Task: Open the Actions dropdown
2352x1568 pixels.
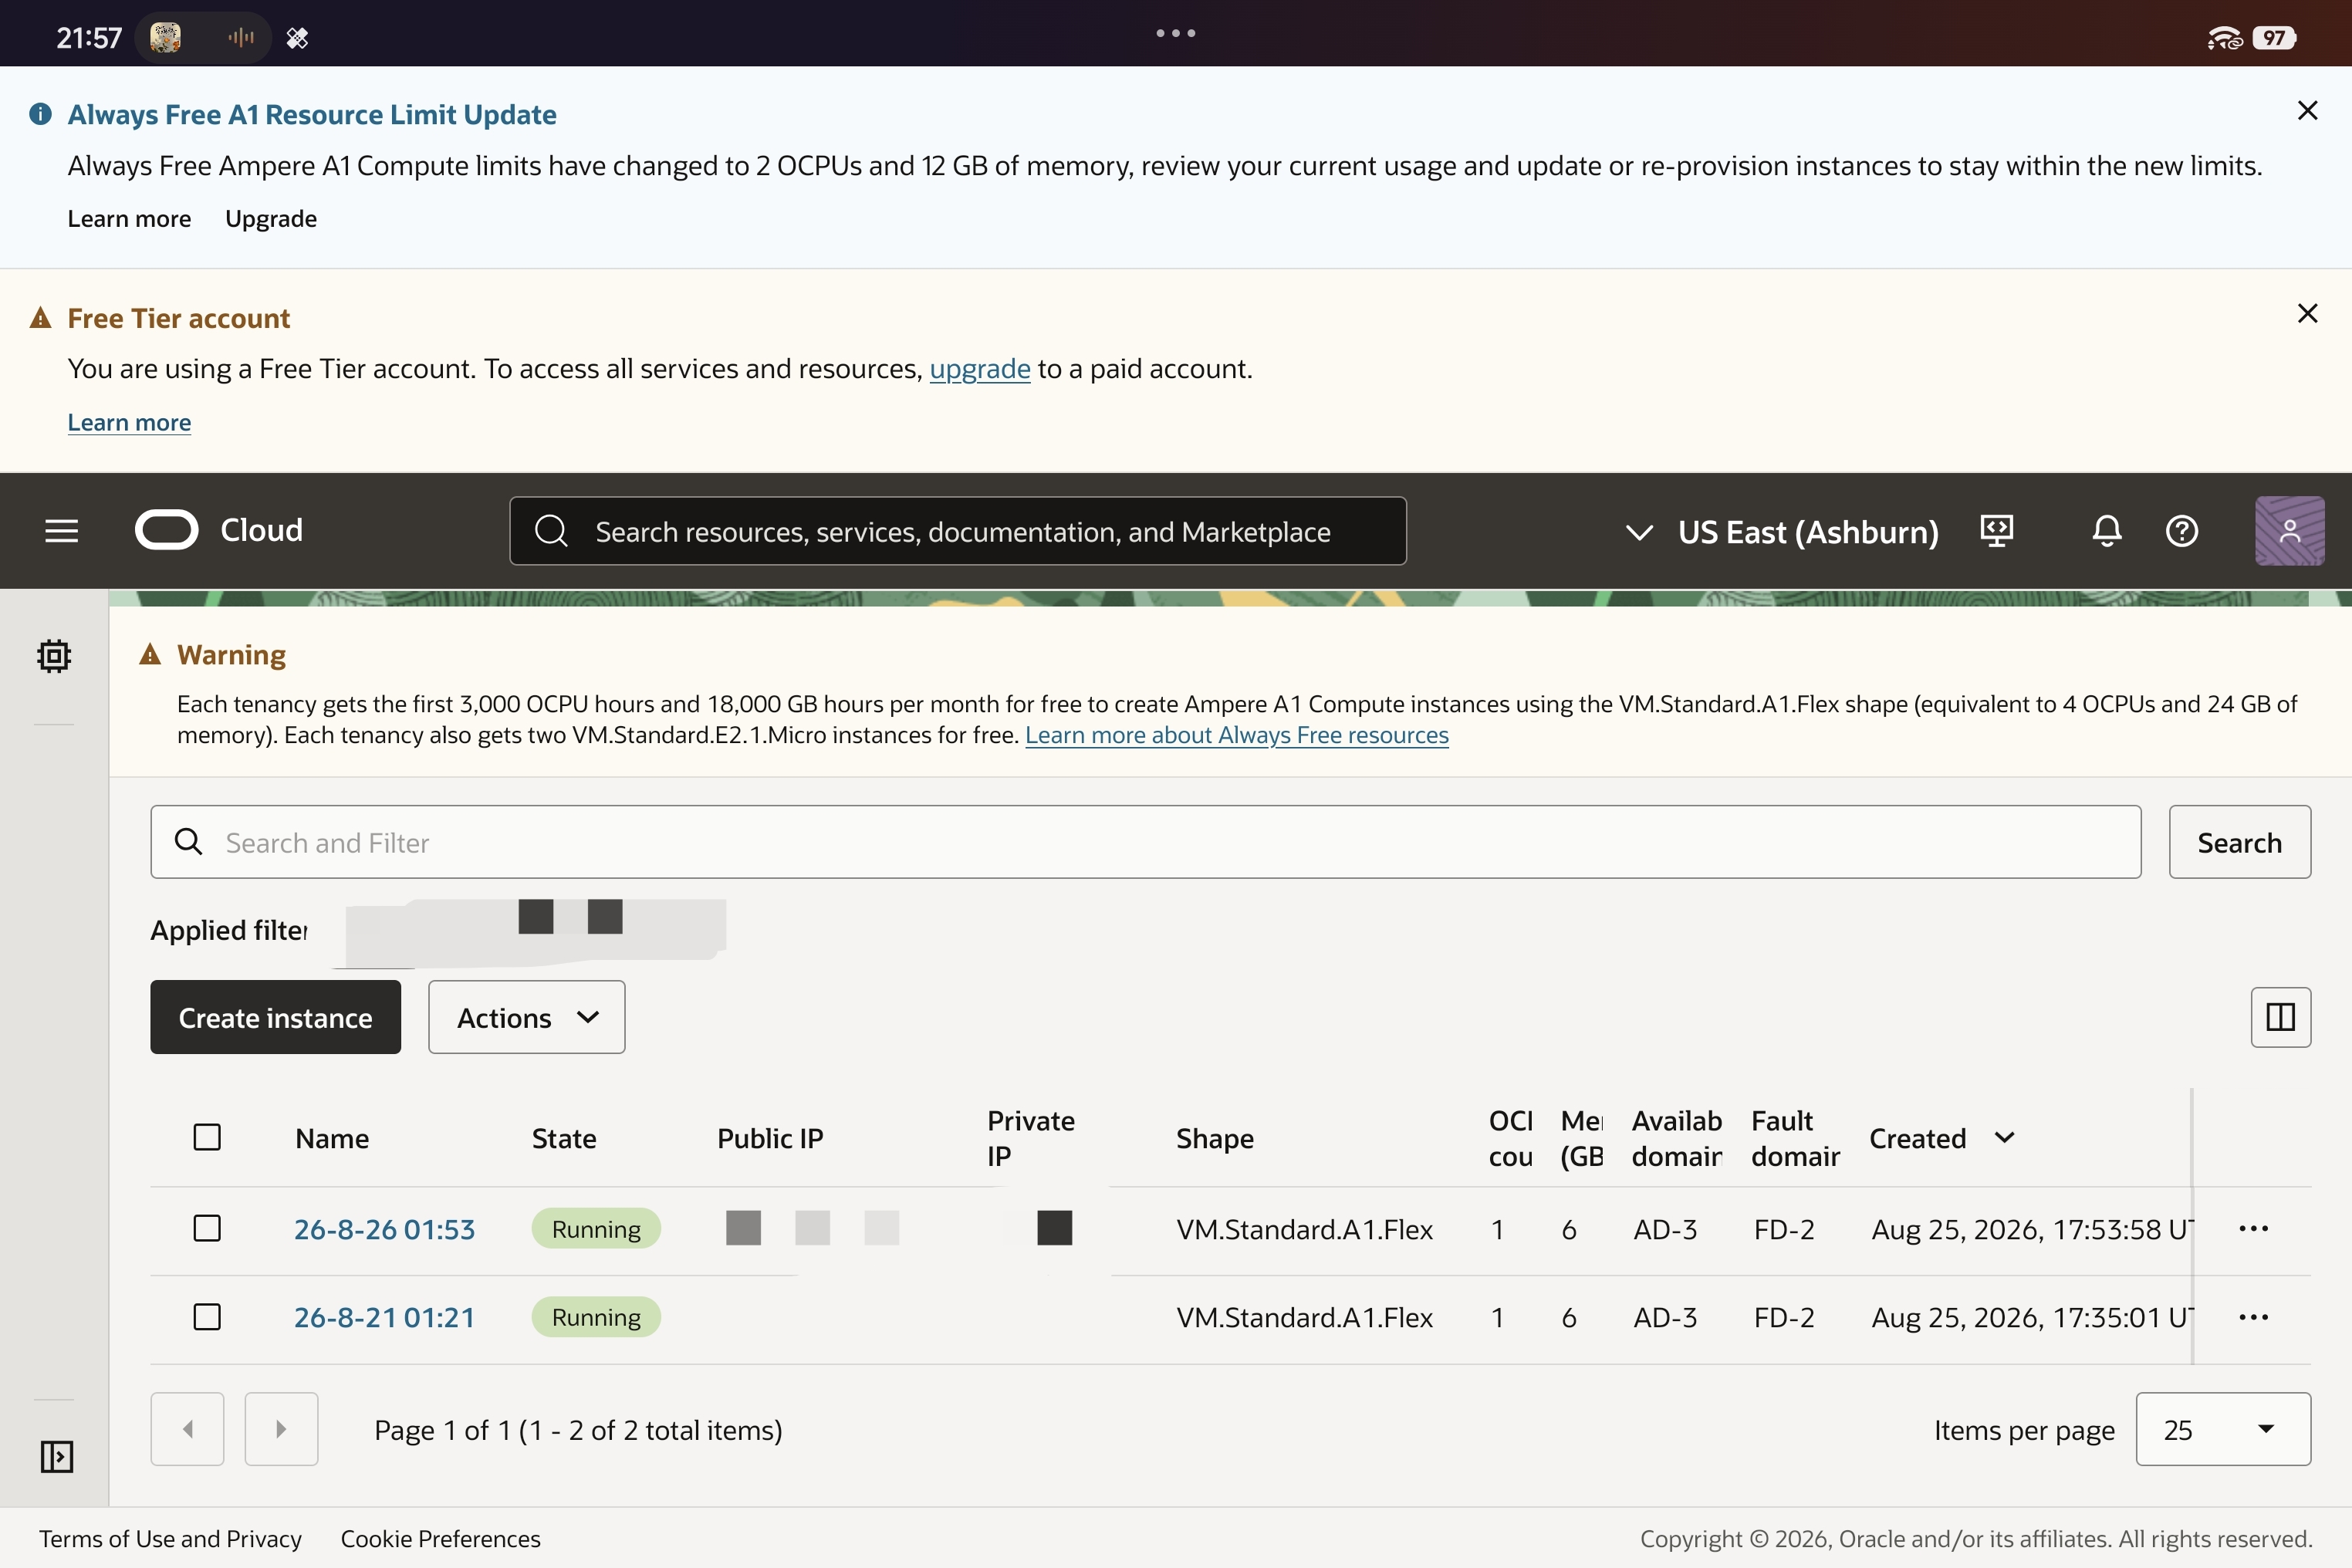Action: (x=527, y=1017)
